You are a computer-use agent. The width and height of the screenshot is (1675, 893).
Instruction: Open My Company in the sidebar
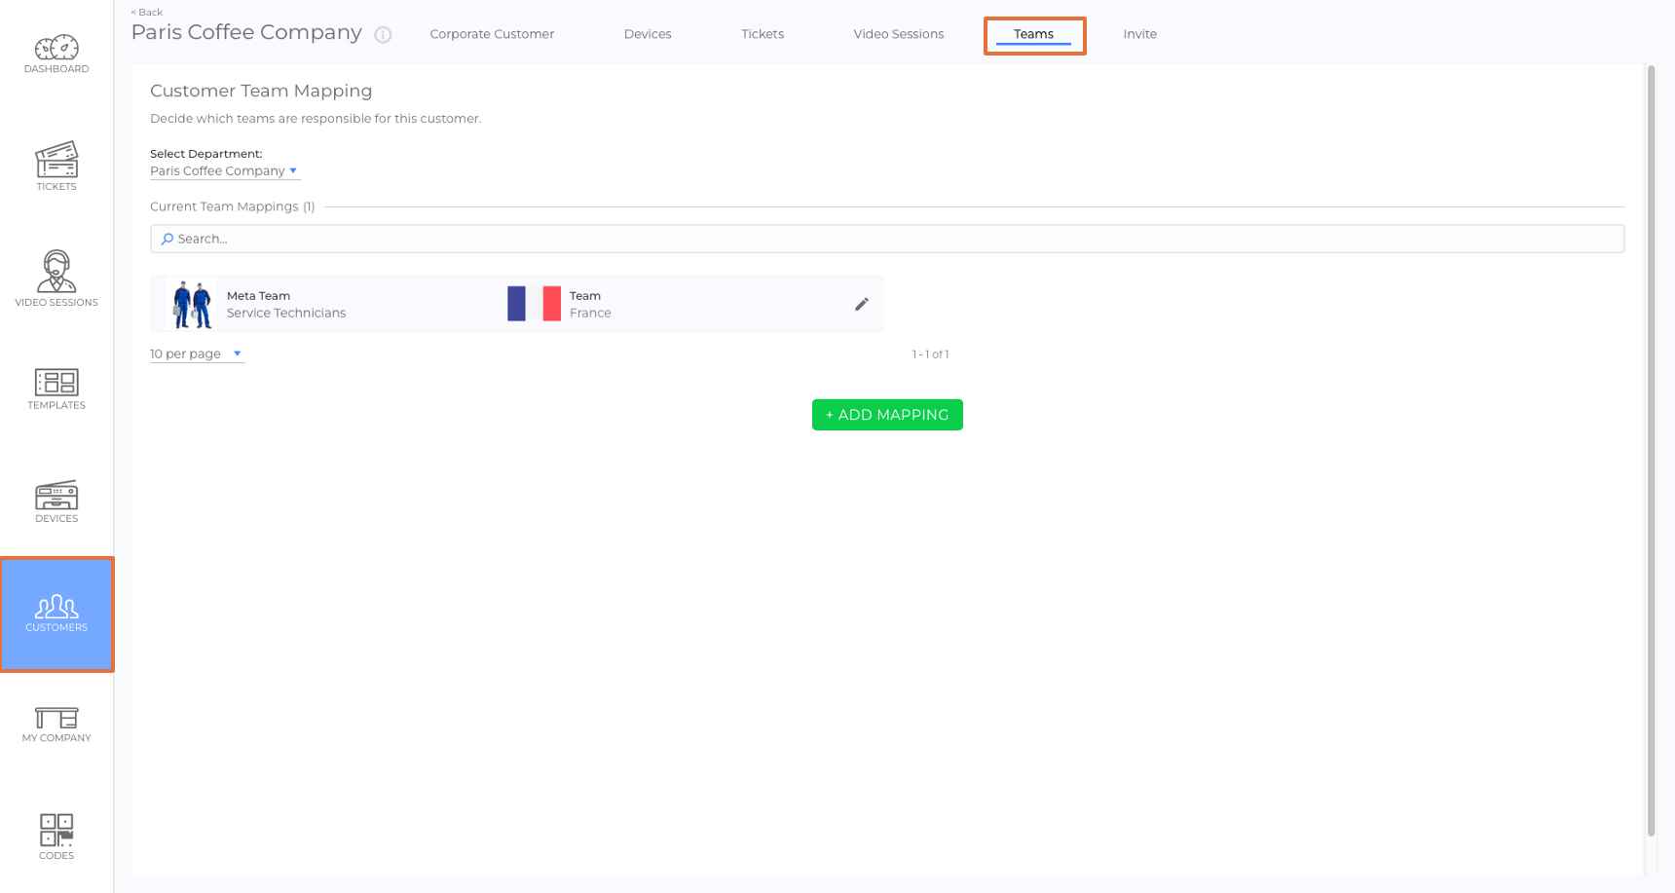(56, 726)
